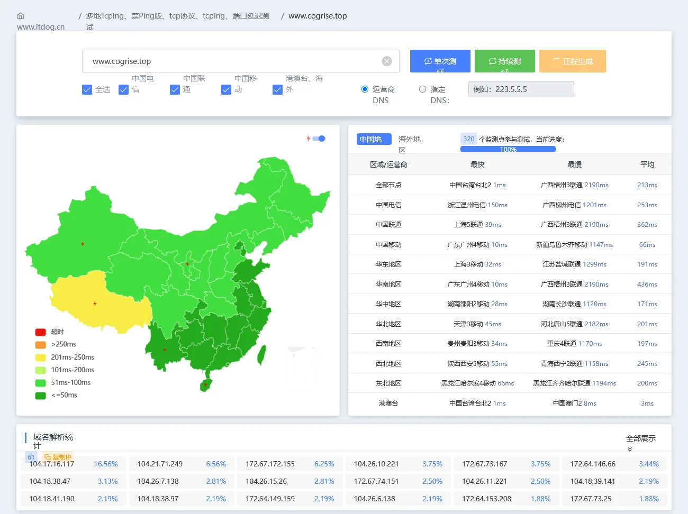Click the orange 正在生成 button
The width and height of the screenshot is (688, 514).
point(573,61)
